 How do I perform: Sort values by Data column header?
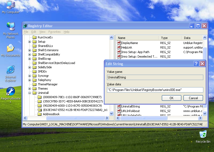[x=192, y=38]
